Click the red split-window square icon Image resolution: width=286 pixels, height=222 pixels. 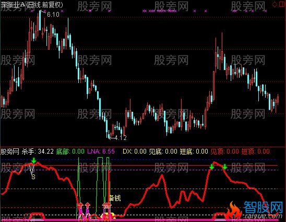point(282,5)
